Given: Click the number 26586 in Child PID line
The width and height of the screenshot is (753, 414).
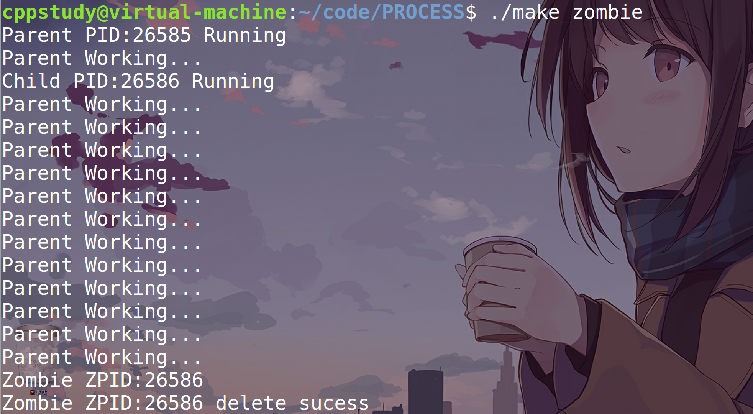Looking at the screenshot, I should coord(150,81).
